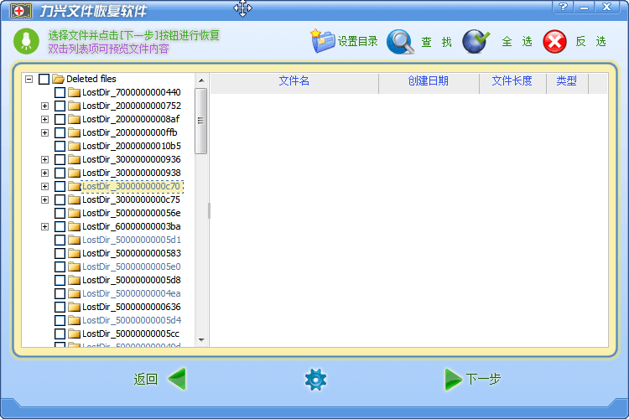Click the green next-step arrow icon
Viewport: 629px width, 419px height.
click(453, 380)
